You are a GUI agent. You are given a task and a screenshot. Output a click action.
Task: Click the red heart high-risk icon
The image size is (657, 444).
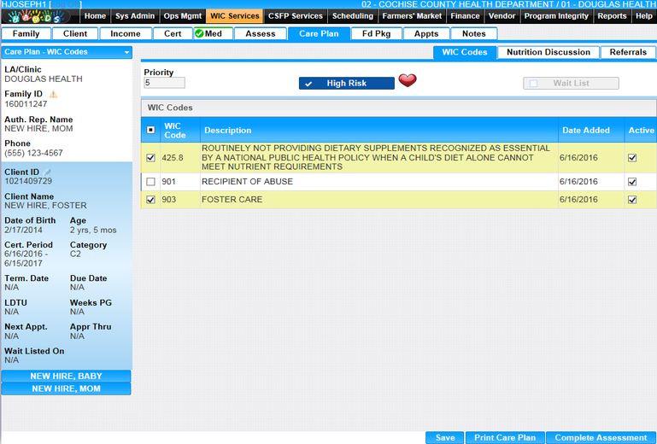(x=408, y=81)
